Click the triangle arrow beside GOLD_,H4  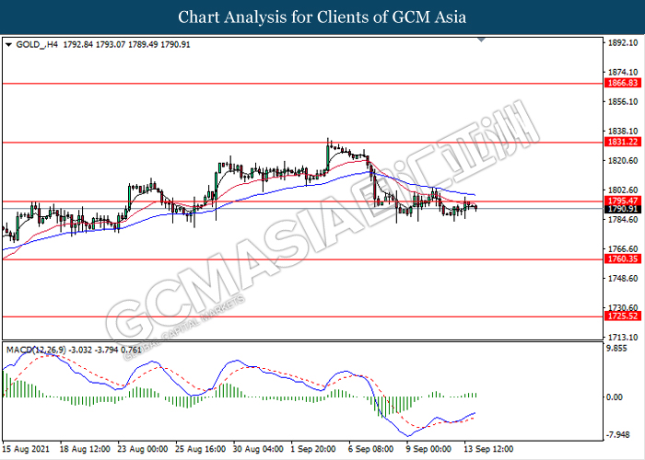click(8, 43)
